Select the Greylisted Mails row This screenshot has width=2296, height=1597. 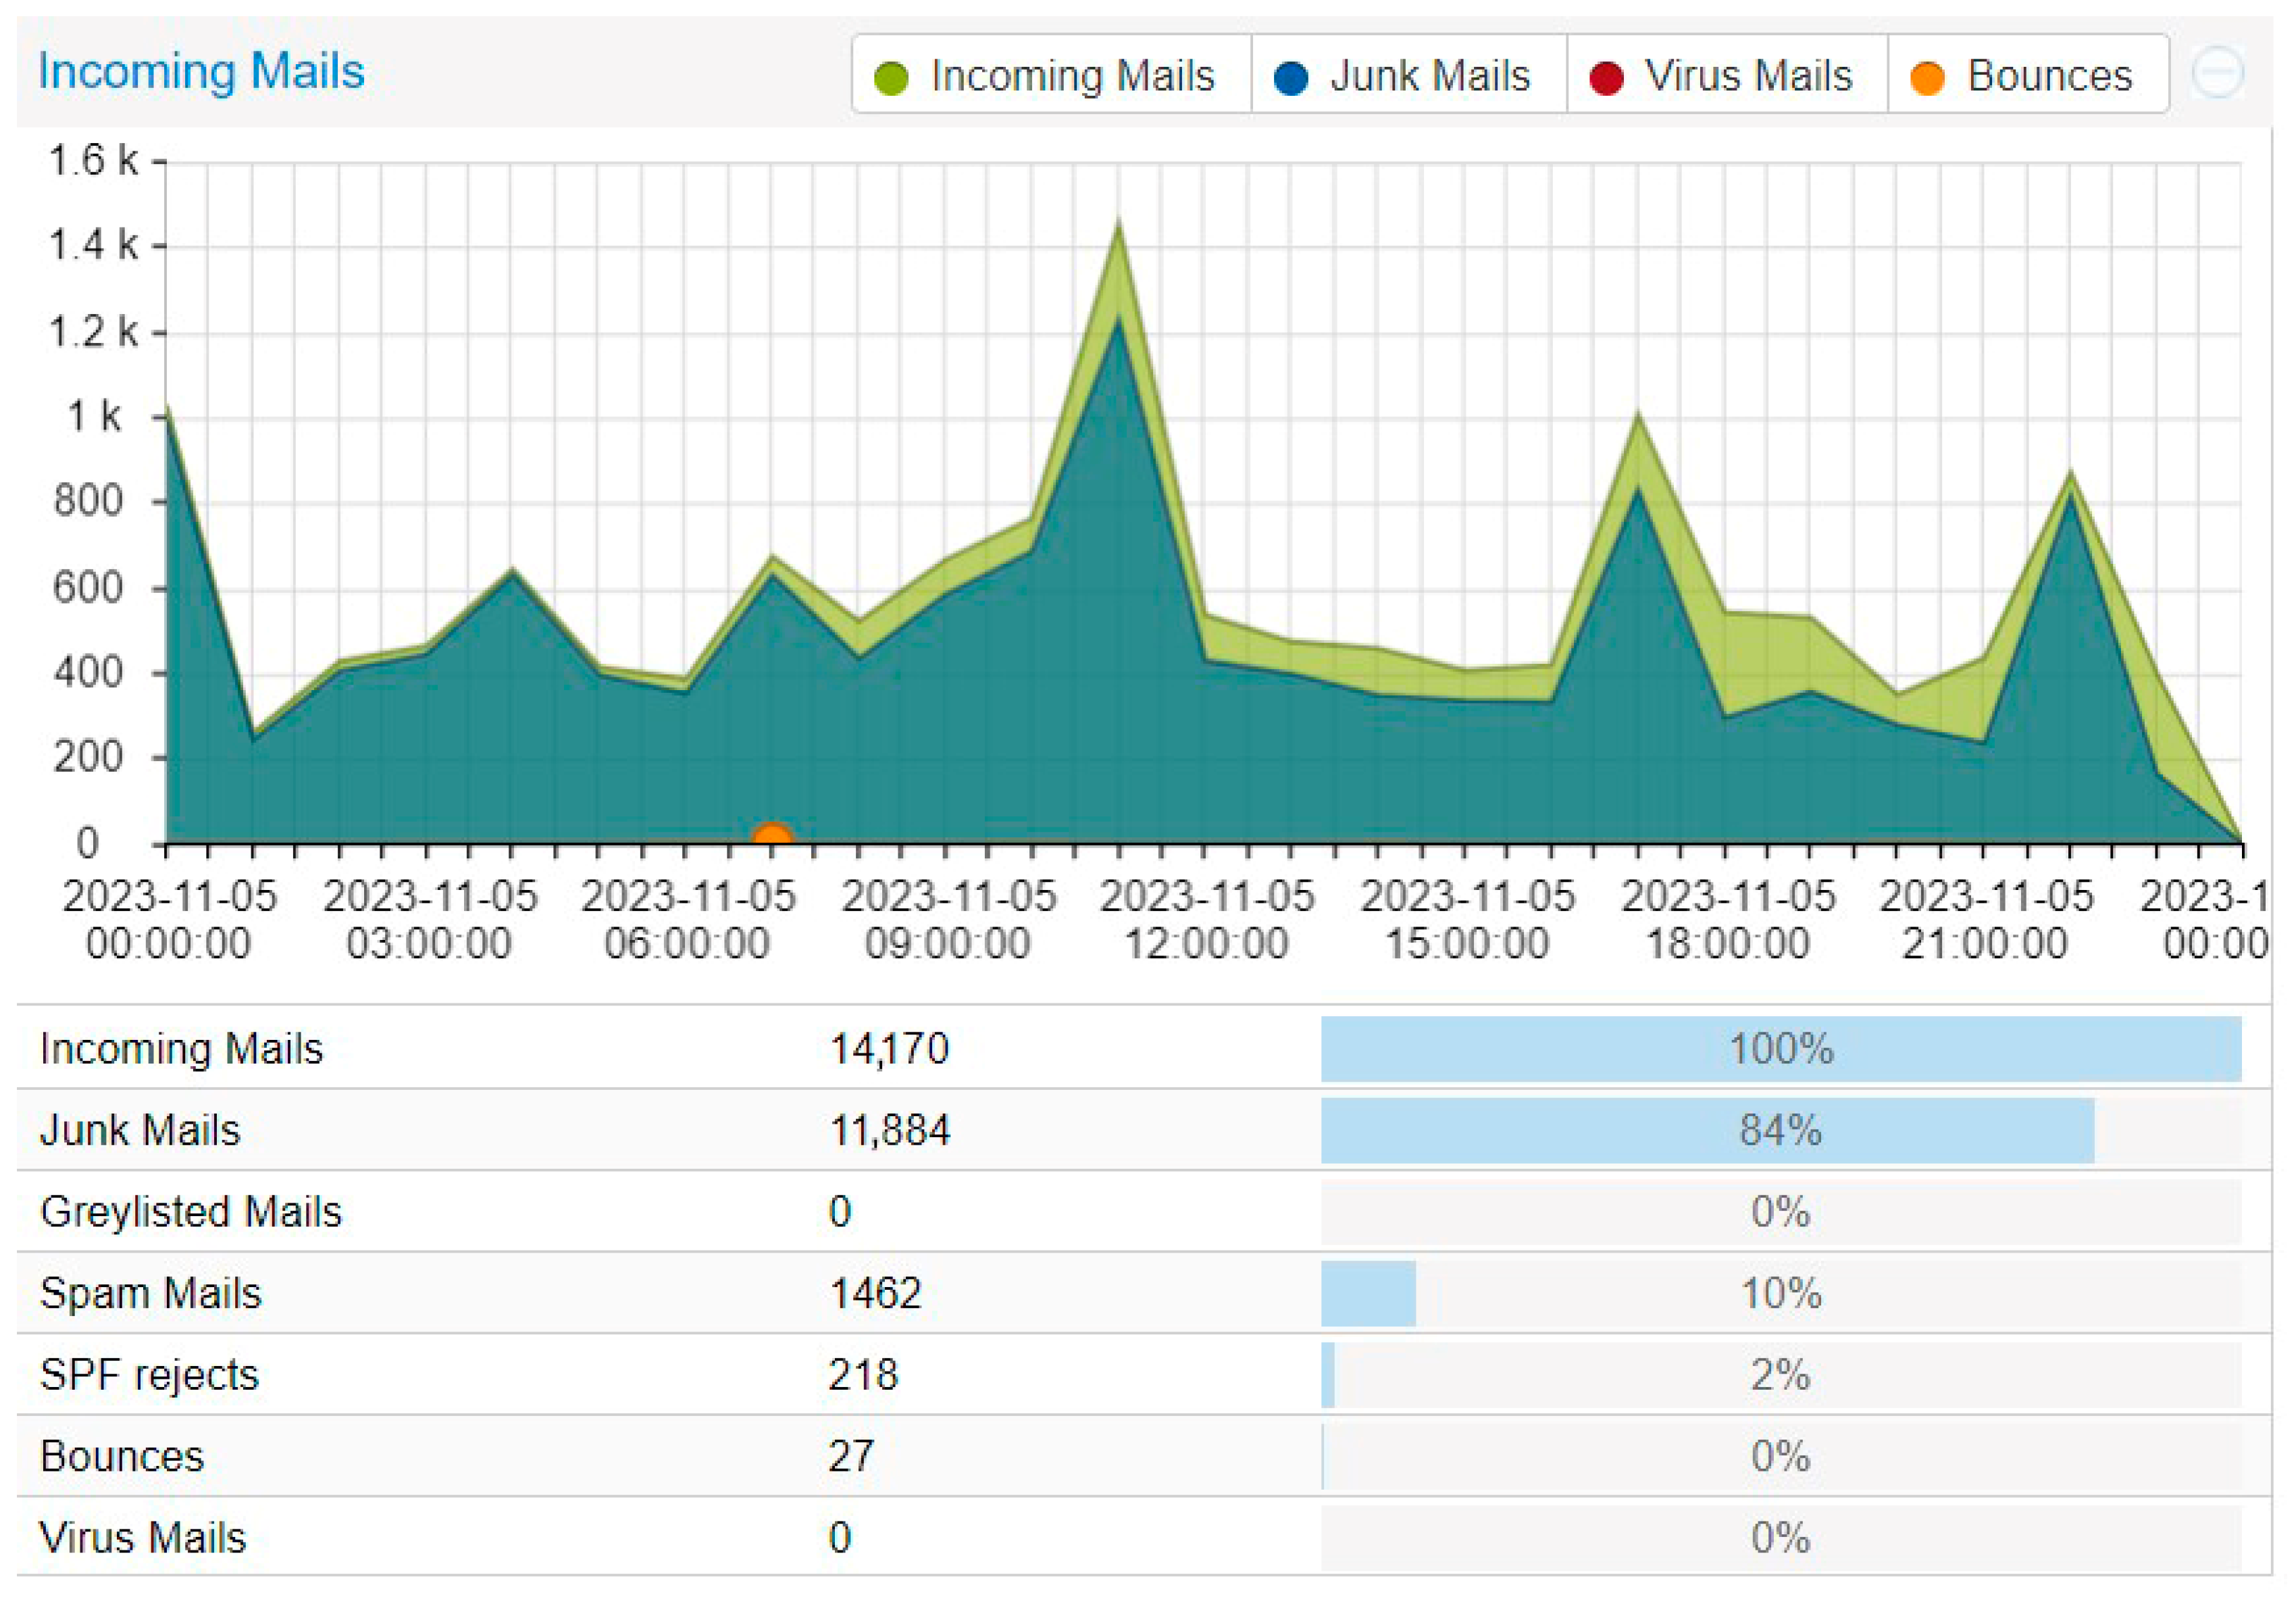pos(190,1211)
